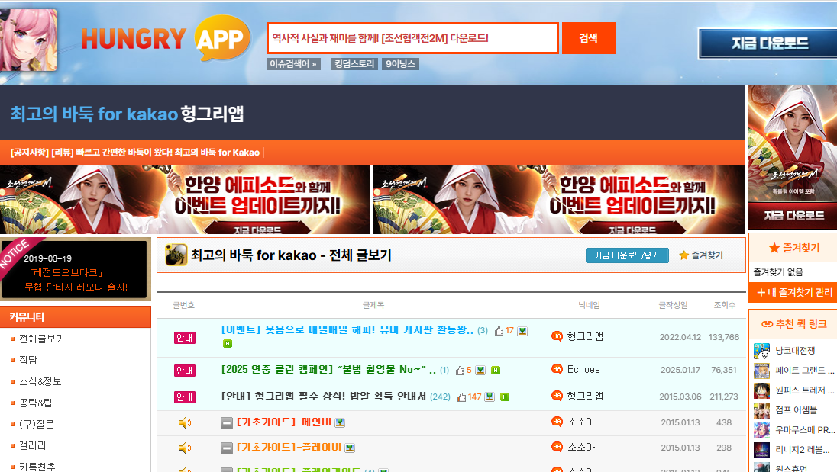The width and height of the screenshot is (837, 472).
Task: Click the thumbs-up icon with 5 likes
Action: [461, 371]
